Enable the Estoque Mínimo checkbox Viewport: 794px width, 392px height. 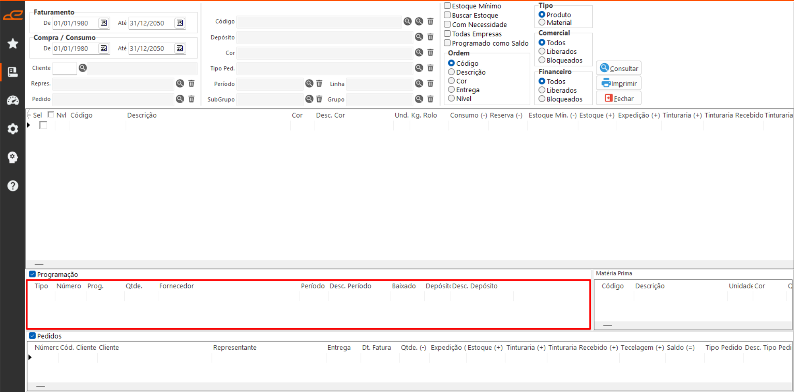tap(447, 6)
